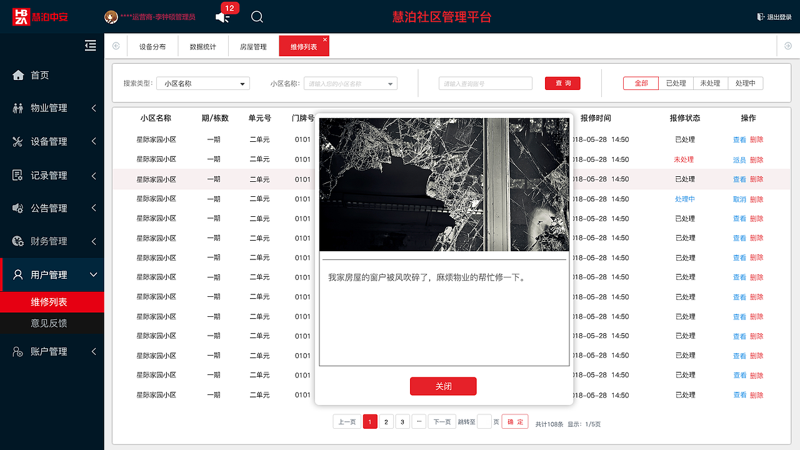Select the 未处理 status filter
The height and width of the screenshot is (450, 800).
point(711,82)
